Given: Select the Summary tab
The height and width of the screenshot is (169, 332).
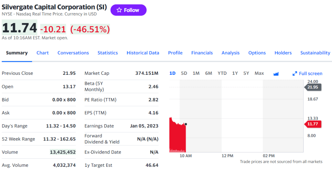Looking at the screenshot, I should pyautogui.click(x=17, y=53).
